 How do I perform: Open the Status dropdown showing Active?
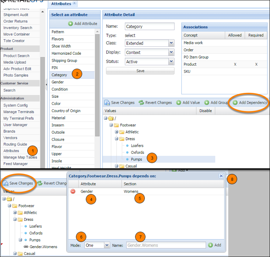(x=171, y=62)
